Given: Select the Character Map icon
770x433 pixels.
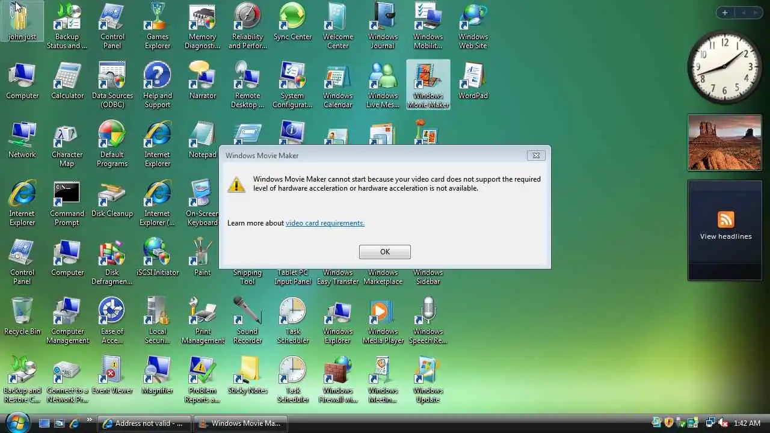Looking at the screenshot, I should 67,144.
